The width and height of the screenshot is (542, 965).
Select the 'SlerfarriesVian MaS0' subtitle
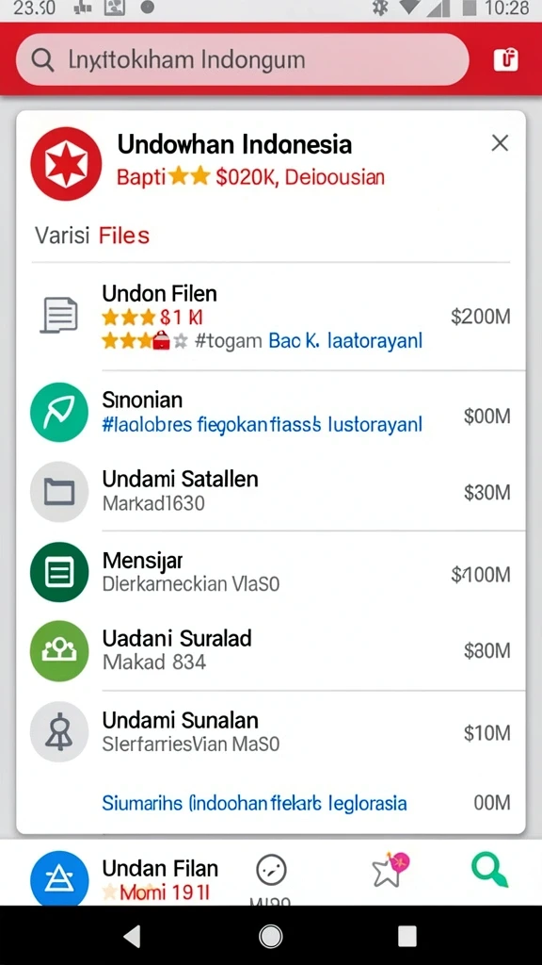tap(190, 744)
